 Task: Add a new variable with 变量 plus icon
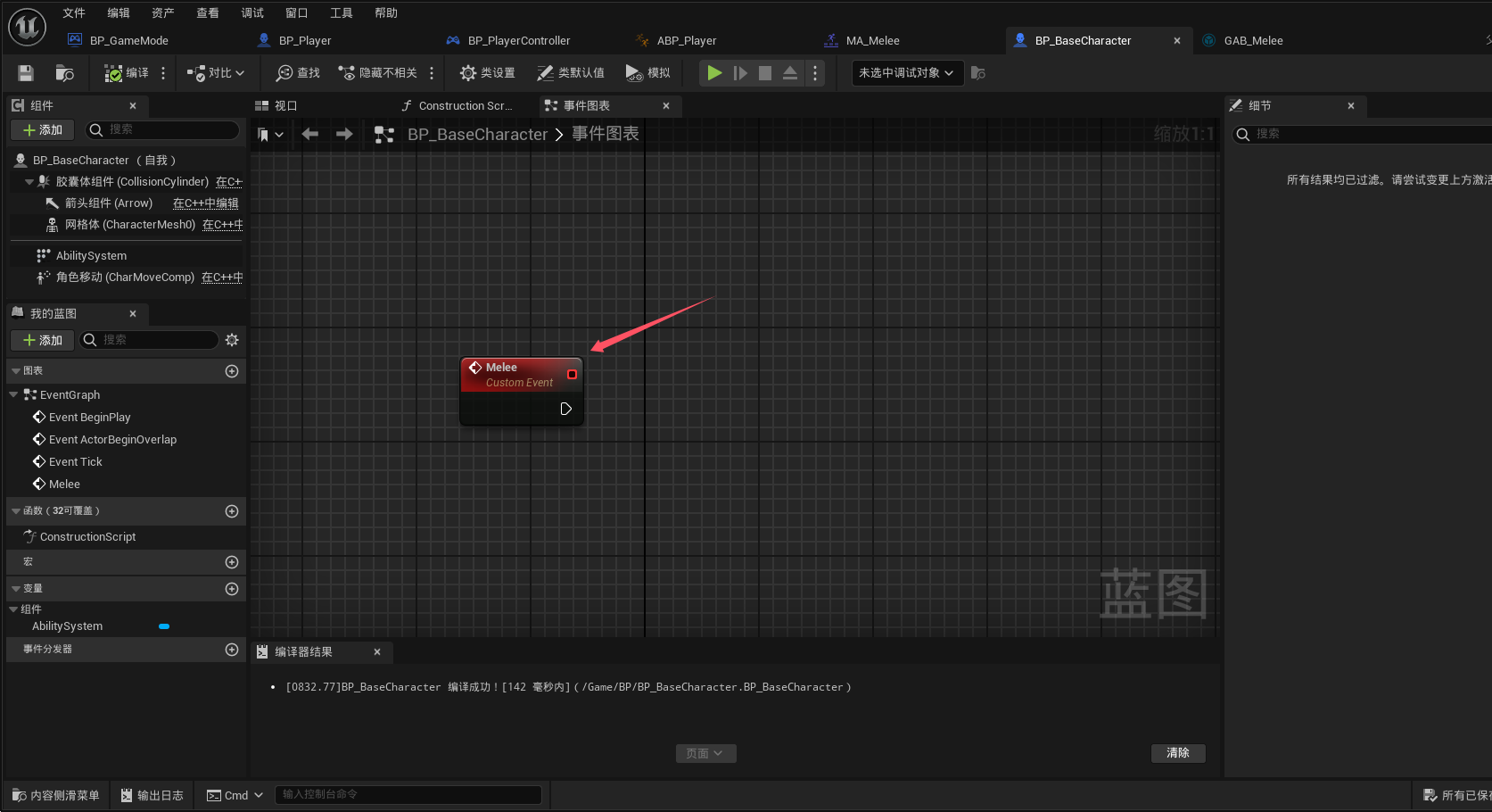(x=232, y=589)
